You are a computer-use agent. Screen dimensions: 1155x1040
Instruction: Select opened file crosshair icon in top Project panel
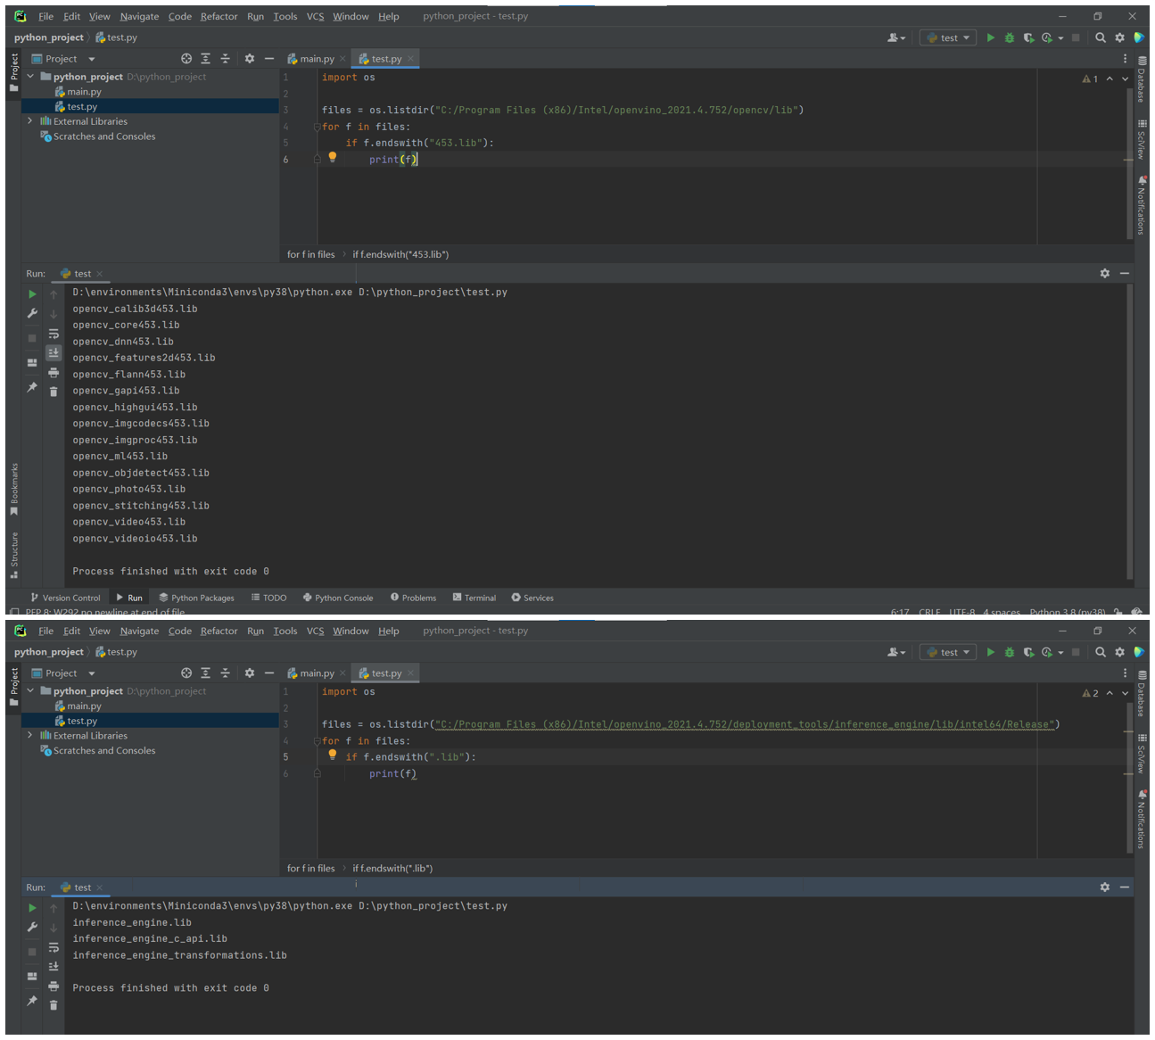click(186, 59)
